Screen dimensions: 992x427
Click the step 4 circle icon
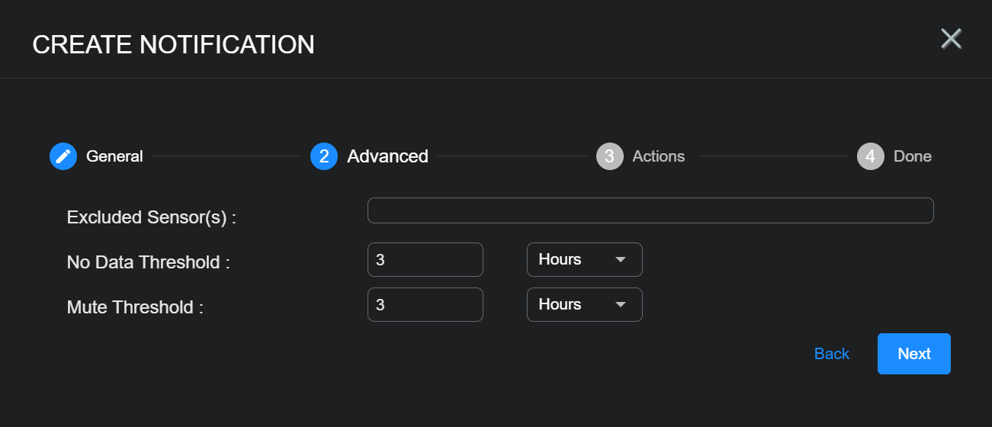click(x=870, y=156)
